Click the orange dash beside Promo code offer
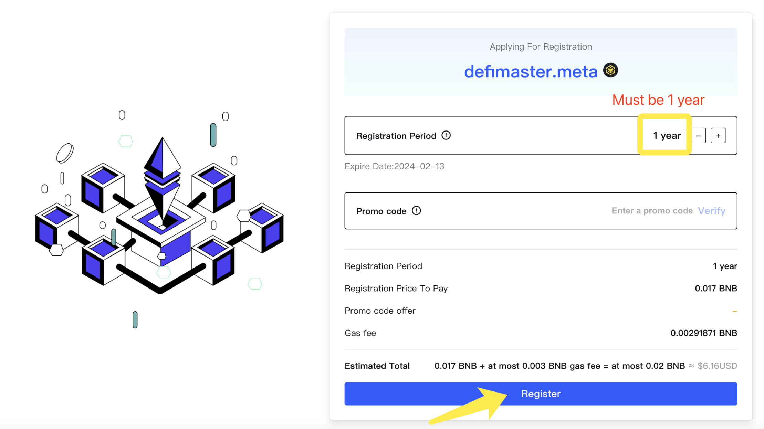 (x=734, y=311)
